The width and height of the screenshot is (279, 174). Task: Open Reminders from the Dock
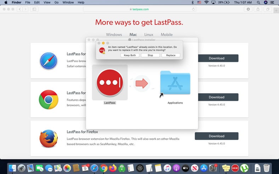(x=131, y=168)
